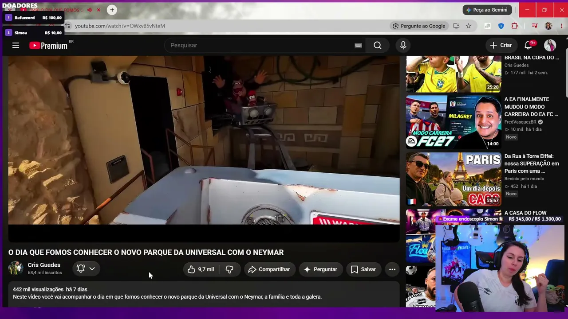Open the Brasil na Copa thumbnail 25:20
Screen dimensions: 568x319
click(x=454, y=74)
